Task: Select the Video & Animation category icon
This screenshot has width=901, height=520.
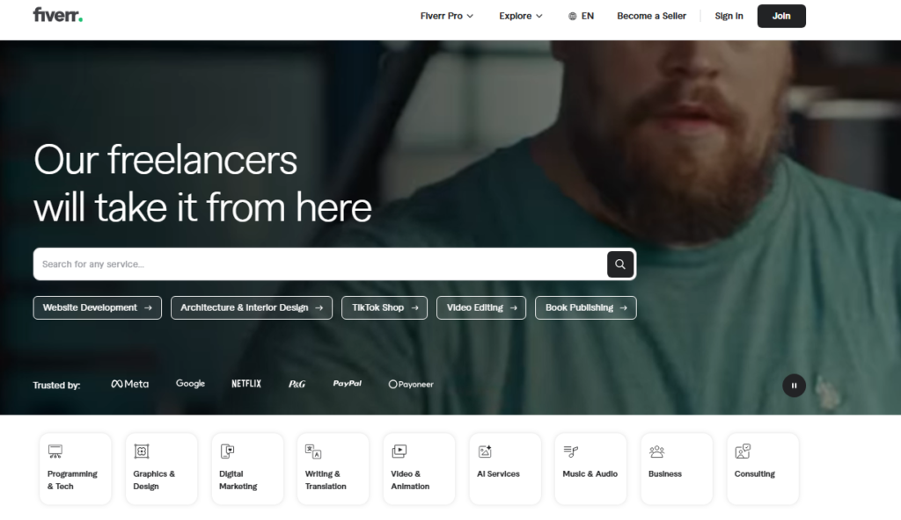Action: point(399,451)
